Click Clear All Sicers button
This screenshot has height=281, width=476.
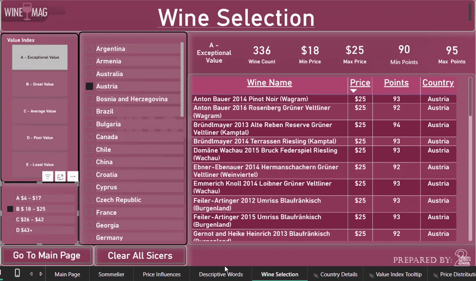(140, 255)
